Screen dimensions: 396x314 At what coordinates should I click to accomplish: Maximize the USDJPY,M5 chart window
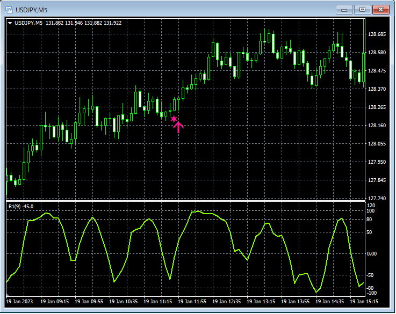(x=362, y=9)
